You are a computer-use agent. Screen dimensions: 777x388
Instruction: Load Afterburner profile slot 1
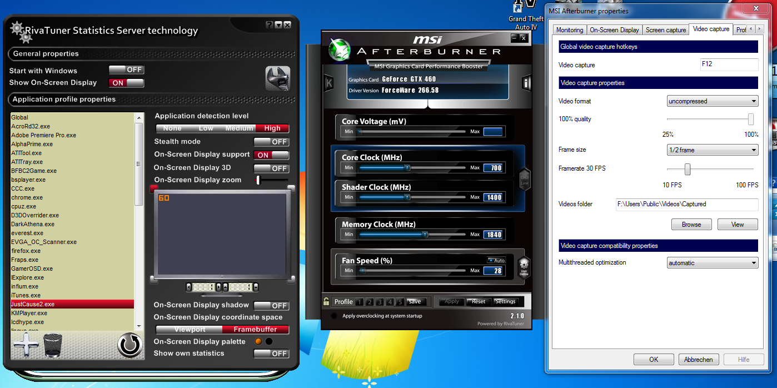(360, 302)
